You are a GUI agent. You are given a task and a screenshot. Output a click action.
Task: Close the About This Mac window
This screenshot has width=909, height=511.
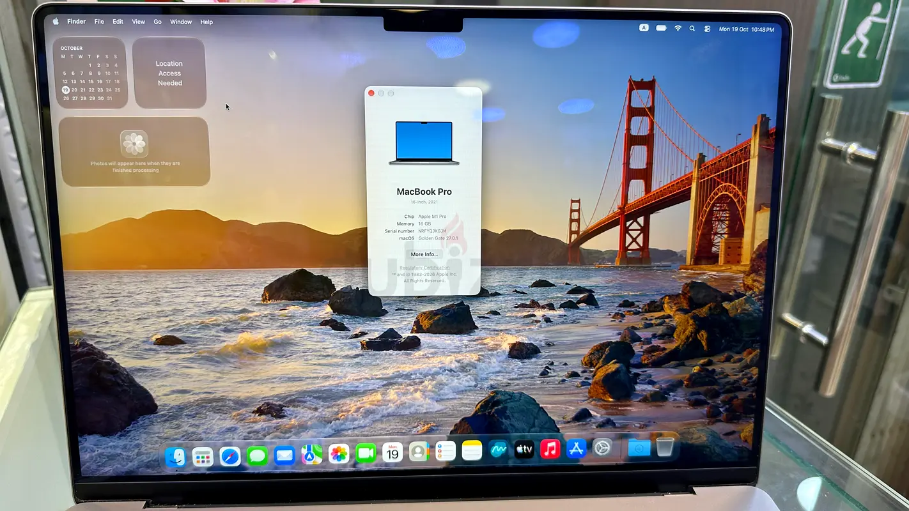tap(371, 93)
